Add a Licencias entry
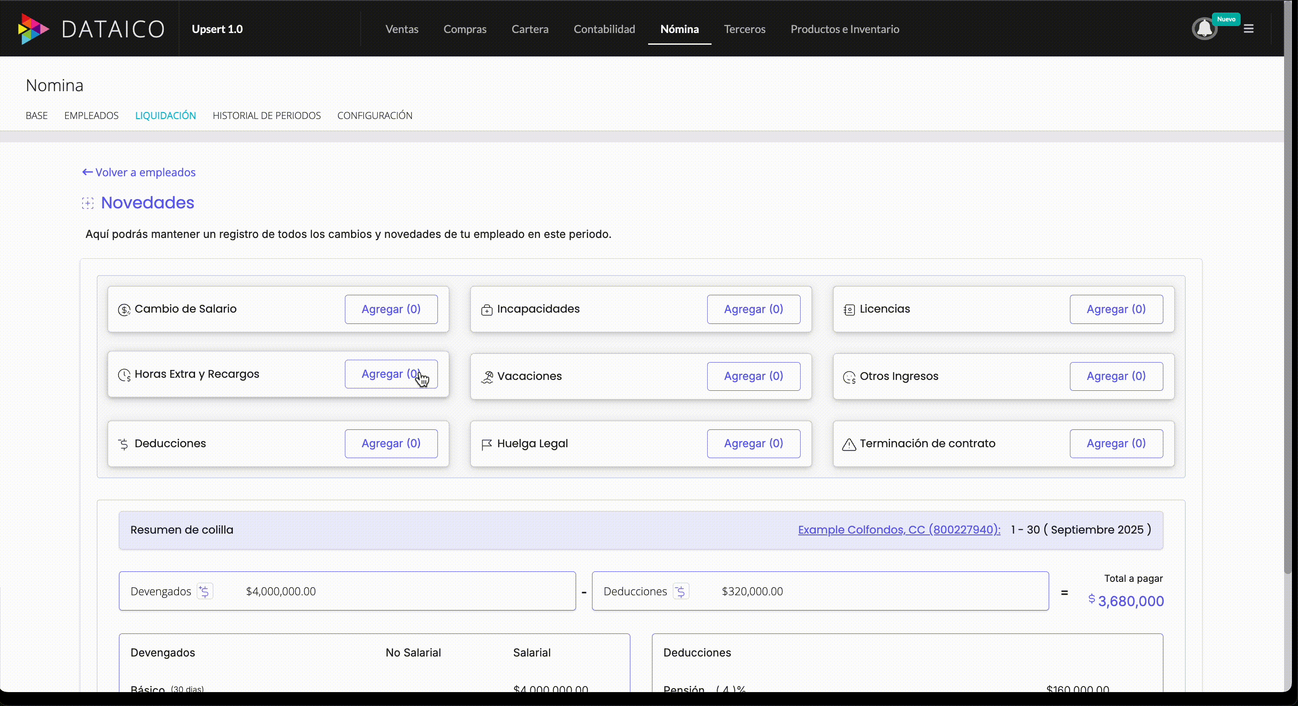The width and height of the screenshot is (1298, 706). [1116, 309]
